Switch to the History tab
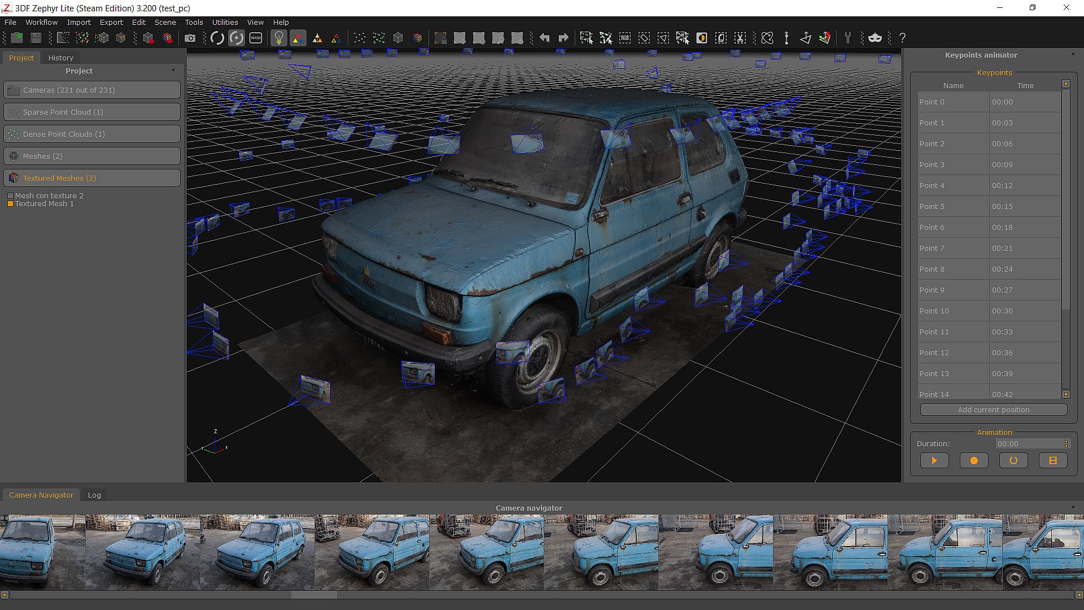 point(60,58)
